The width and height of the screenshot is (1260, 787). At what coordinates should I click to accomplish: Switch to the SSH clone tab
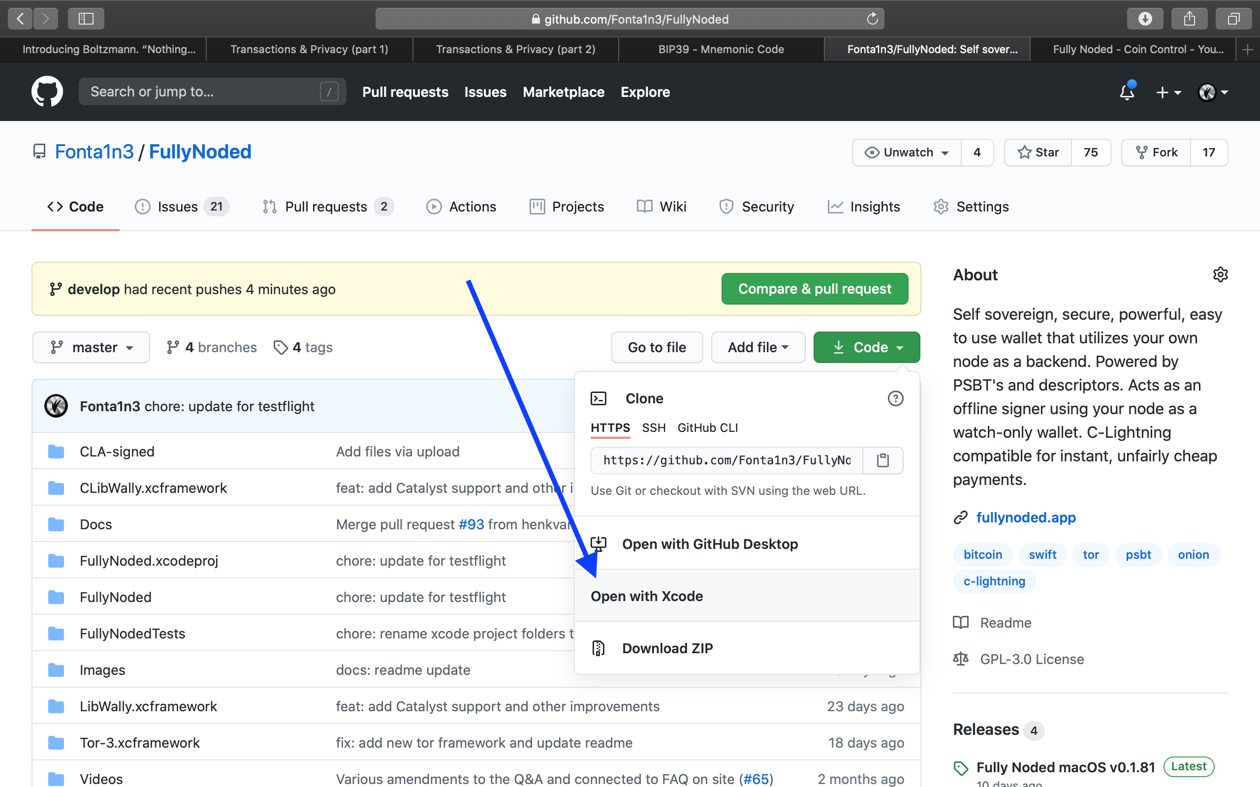click(x=654, y=428)
